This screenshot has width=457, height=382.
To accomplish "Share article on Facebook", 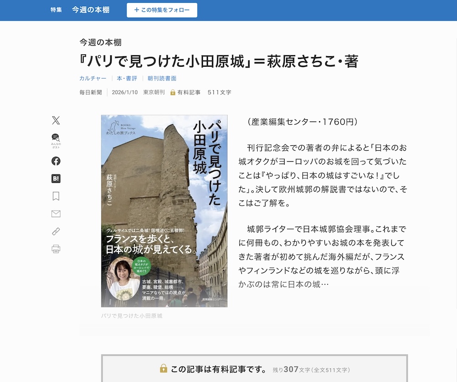I will tap(56, 161).
